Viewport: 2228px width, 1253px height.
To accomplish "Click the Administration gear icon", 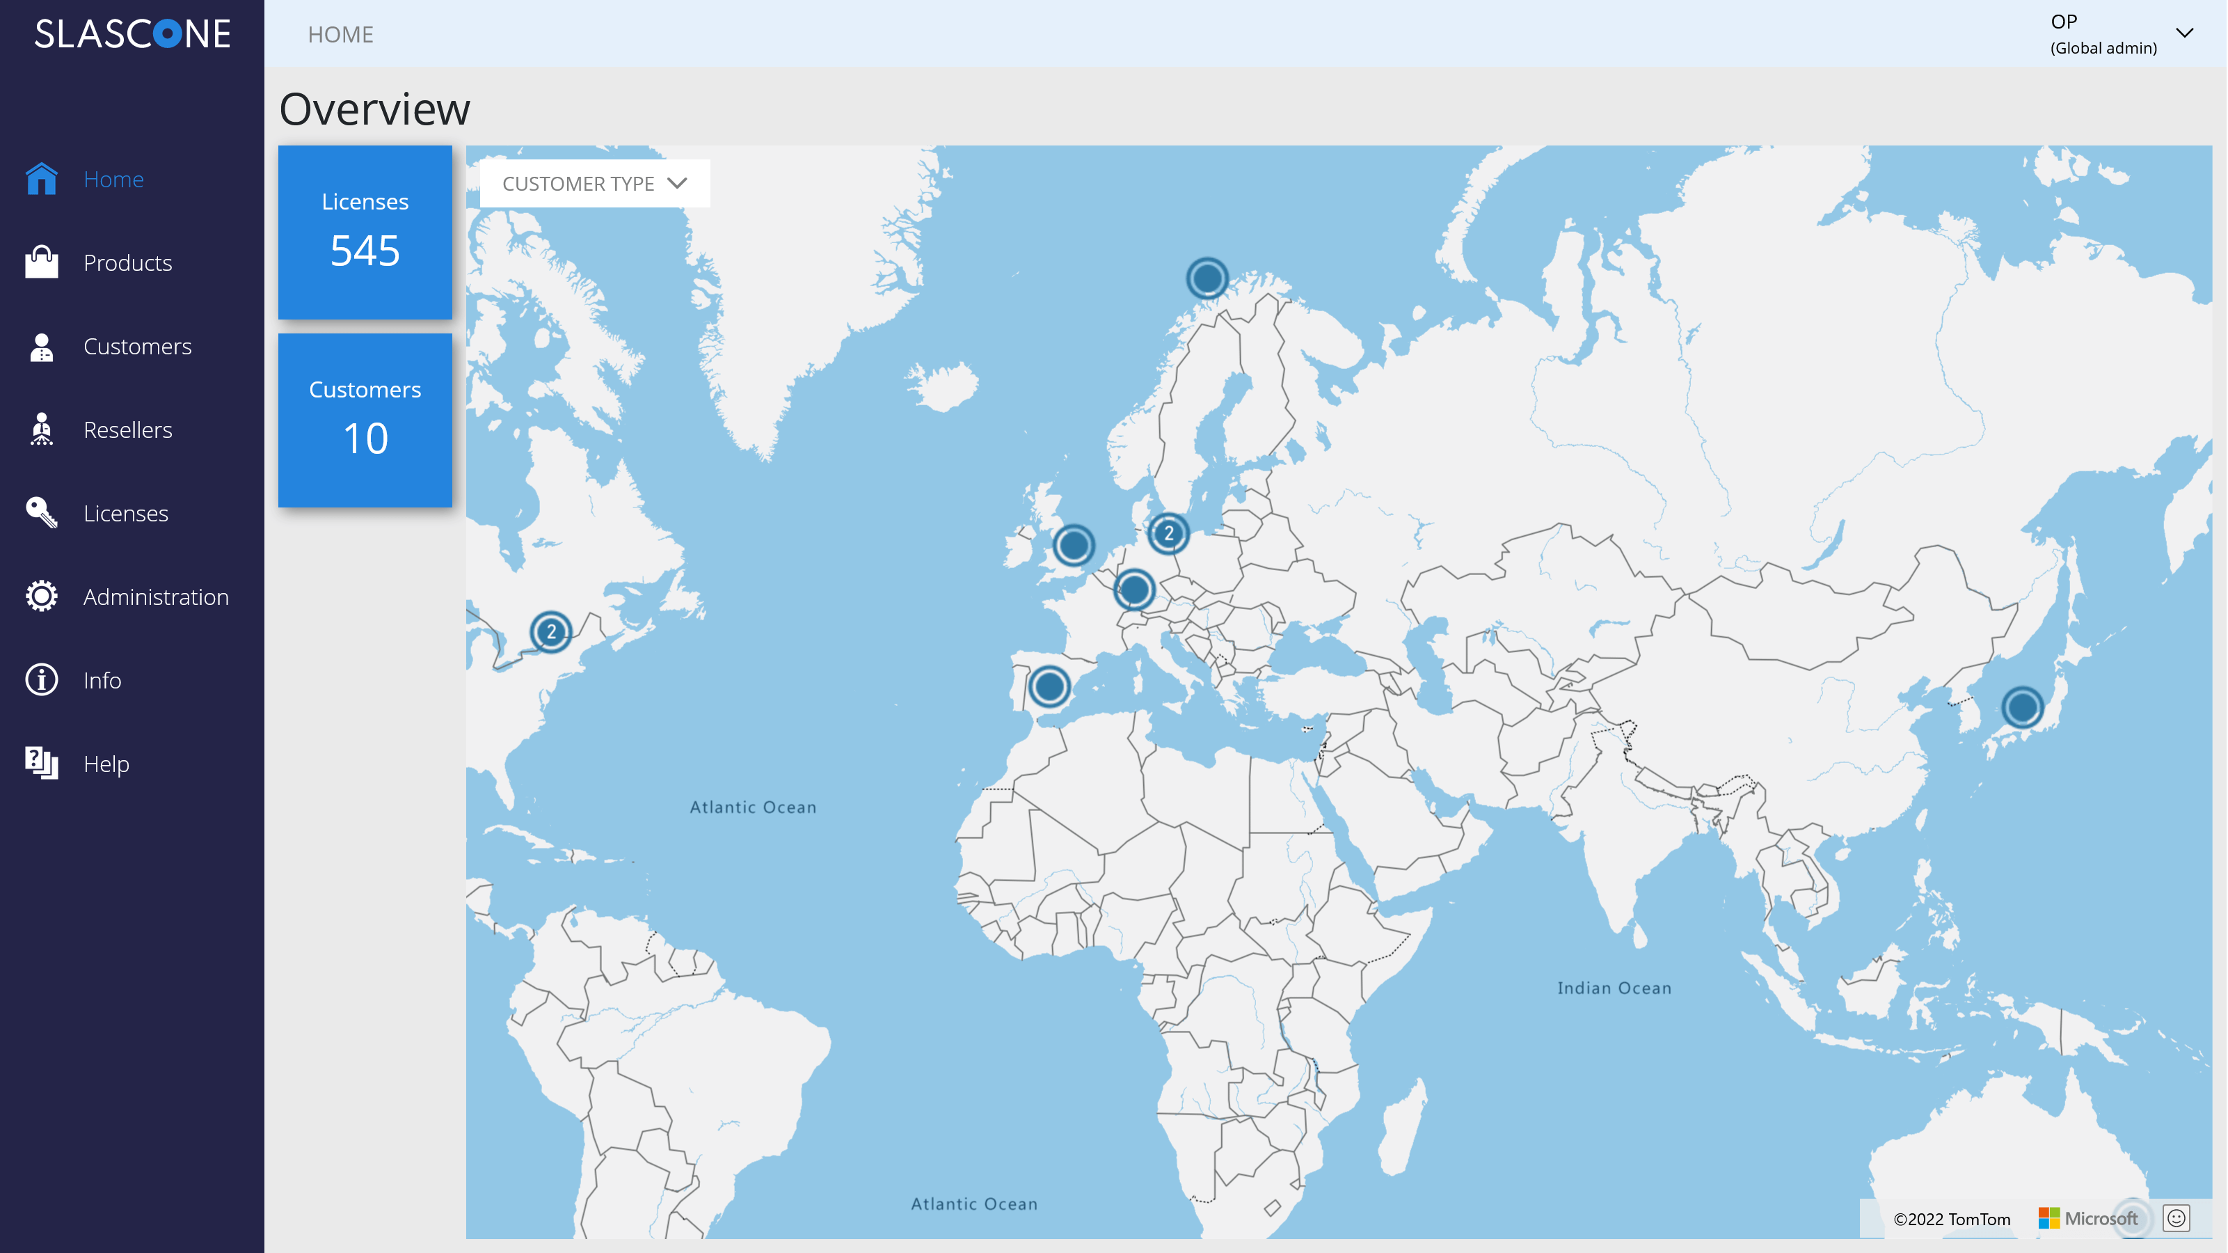I will pos(42,596).
